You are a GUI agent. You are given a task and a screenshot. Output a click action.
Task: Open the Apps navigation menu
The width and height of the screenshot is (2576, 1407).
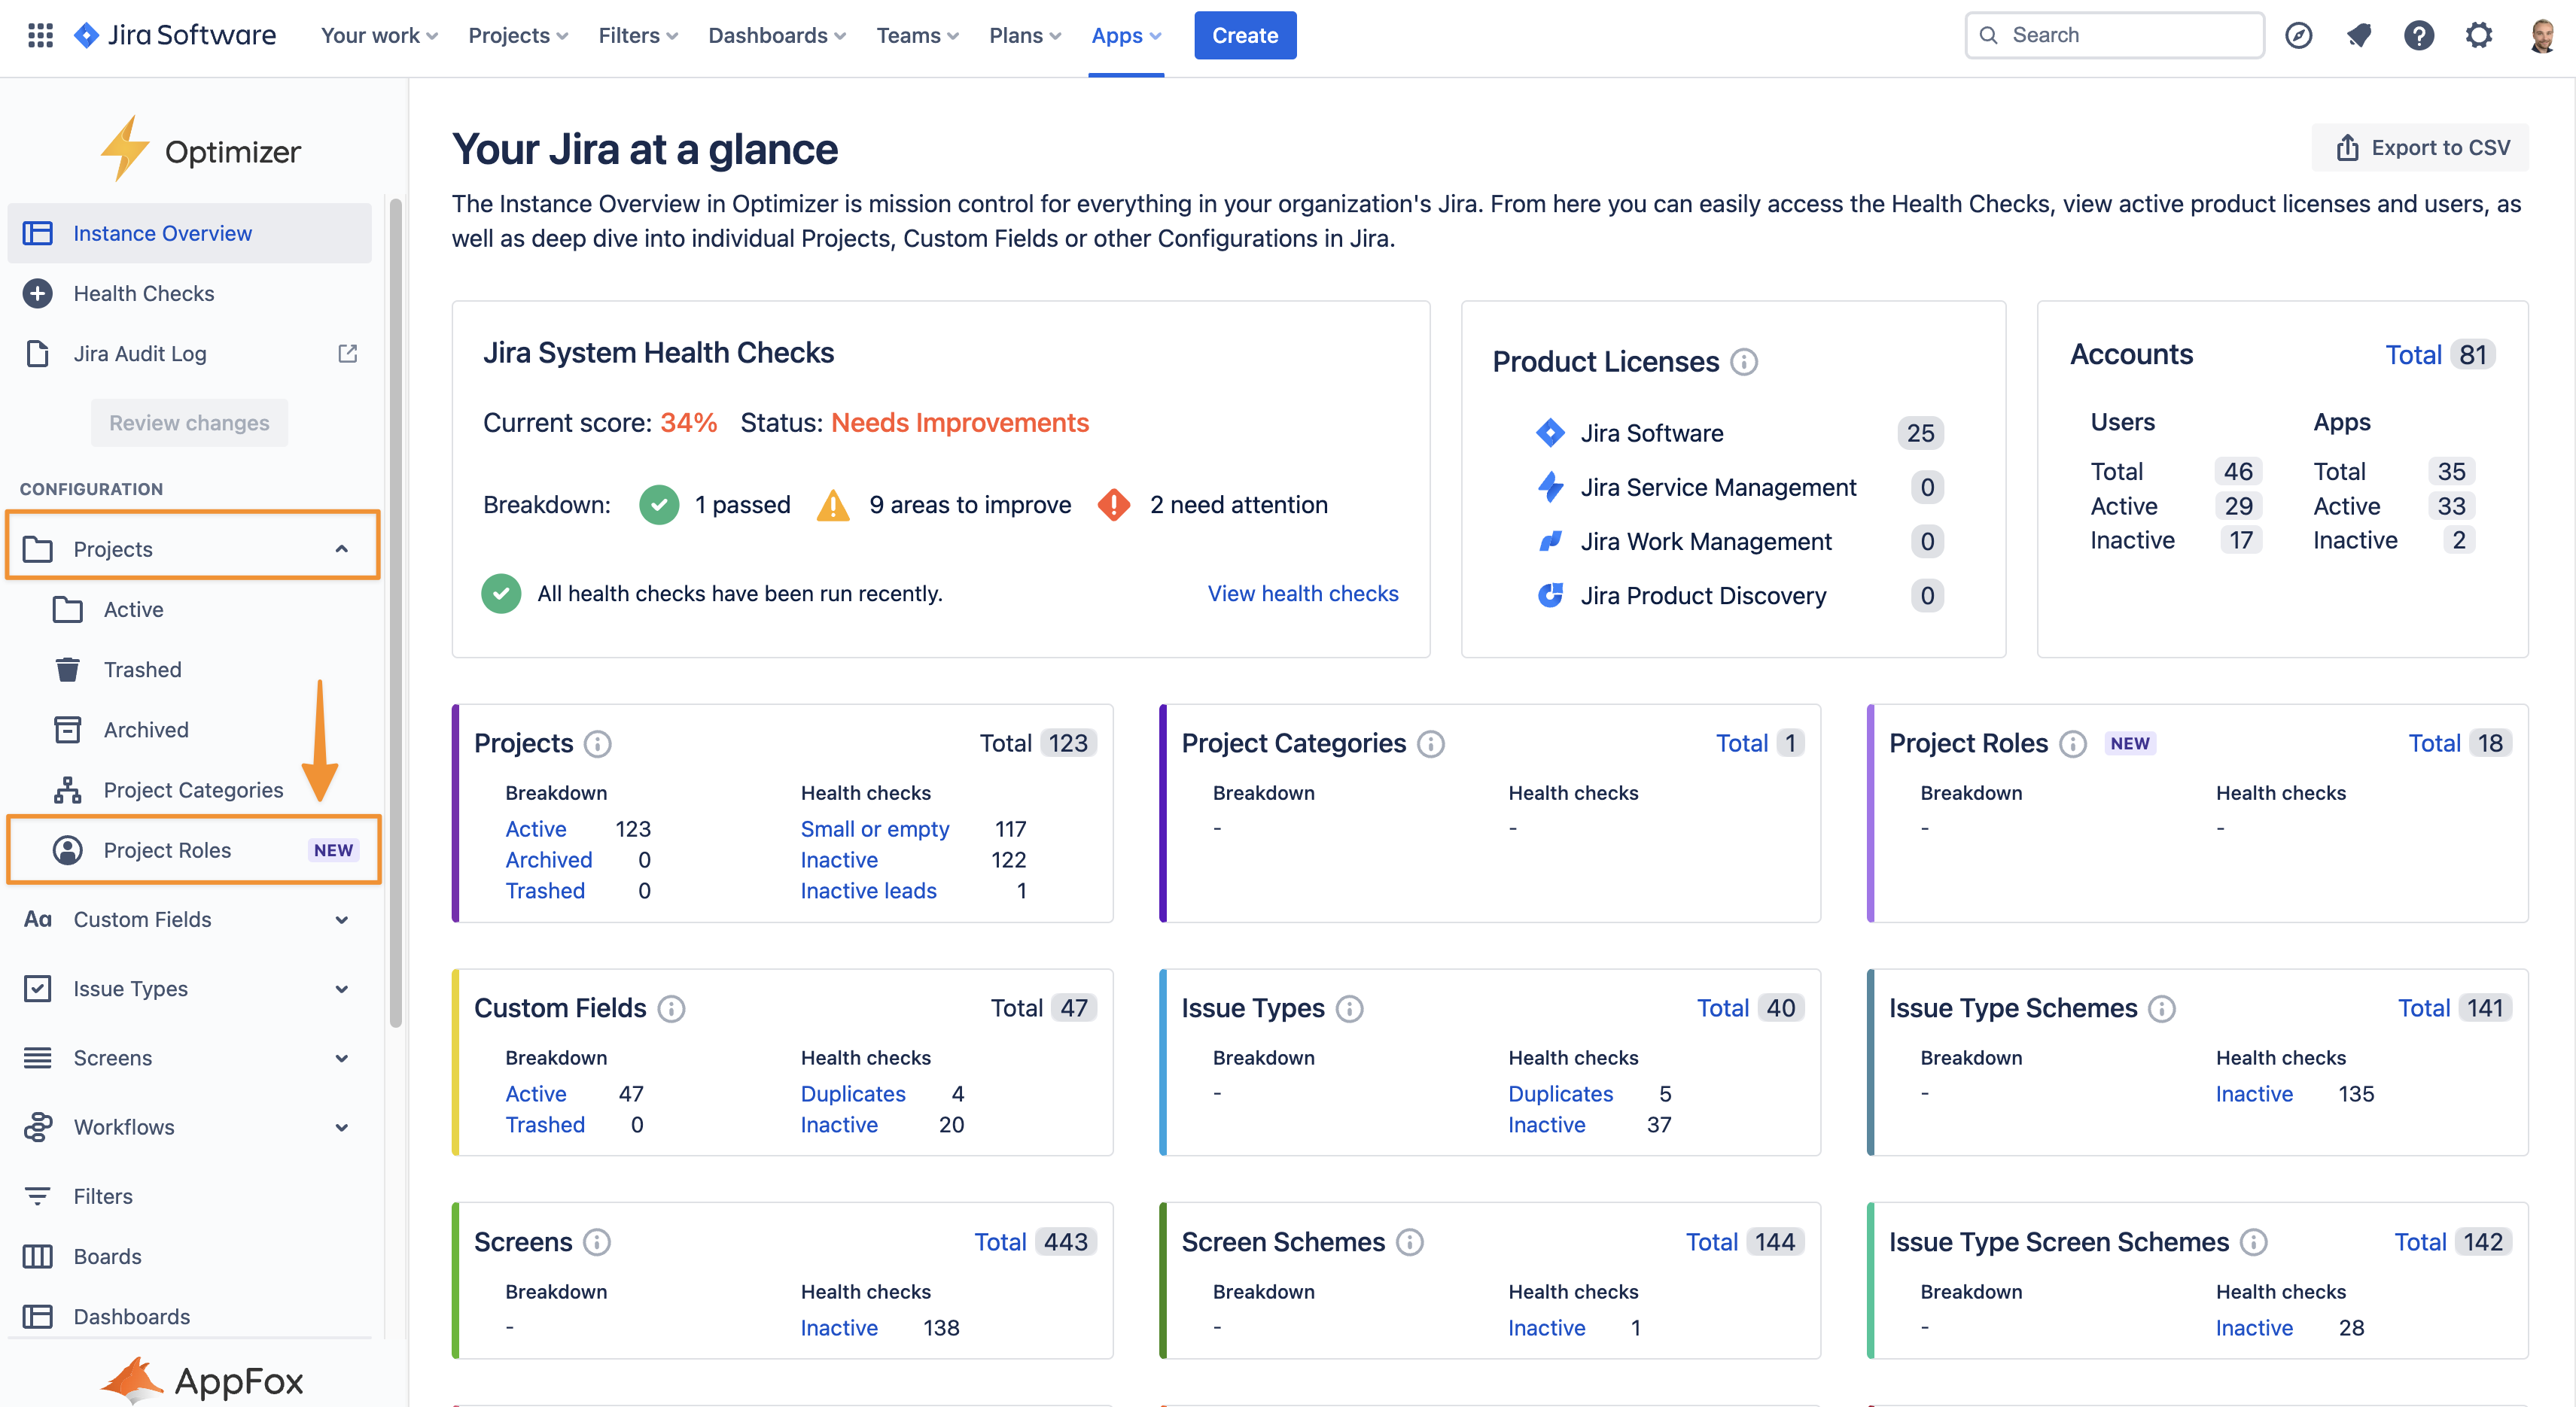(1125, 36)
